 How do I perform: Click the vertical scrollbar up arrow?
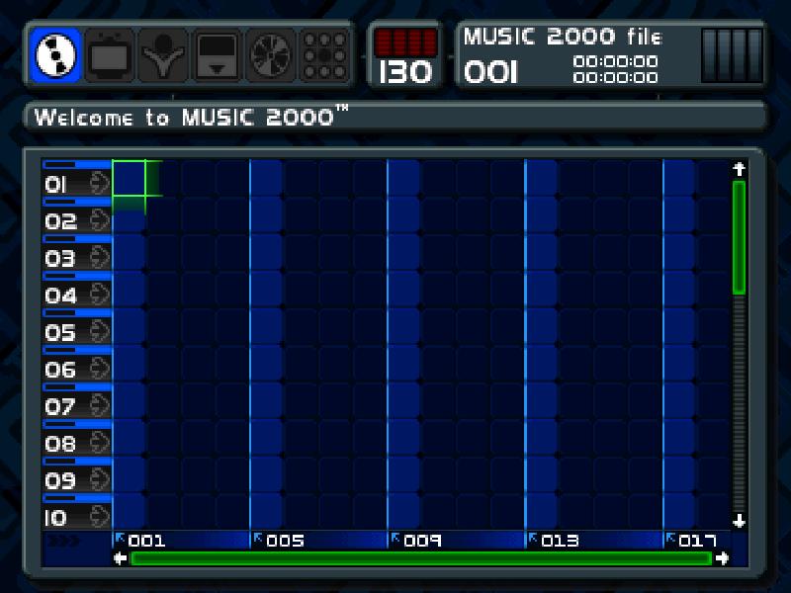point(739,169)
